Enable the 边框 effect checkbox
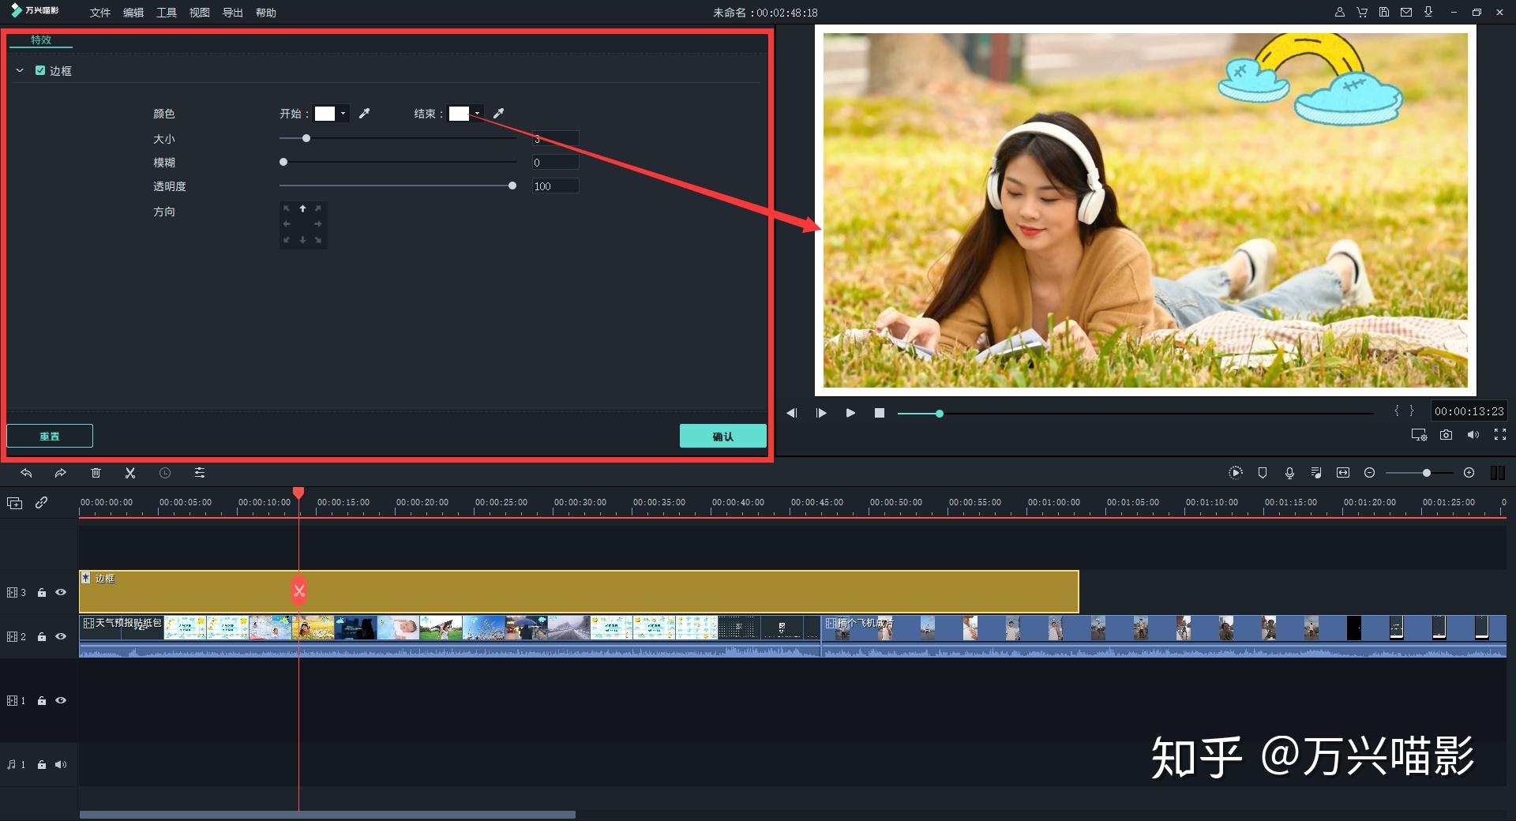The image size is (1516, 821). tap(41, 70)
